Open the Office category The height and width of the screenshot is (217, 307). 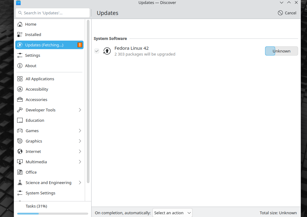coord(49,172)
